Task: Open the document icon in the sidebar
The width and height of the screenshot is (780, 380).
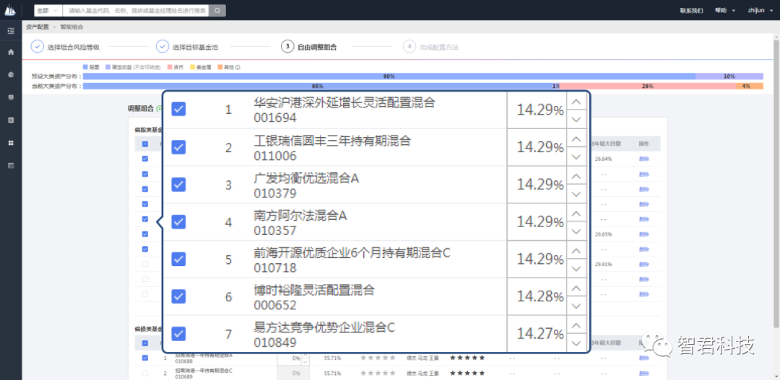Action: (x=11, y=120)
